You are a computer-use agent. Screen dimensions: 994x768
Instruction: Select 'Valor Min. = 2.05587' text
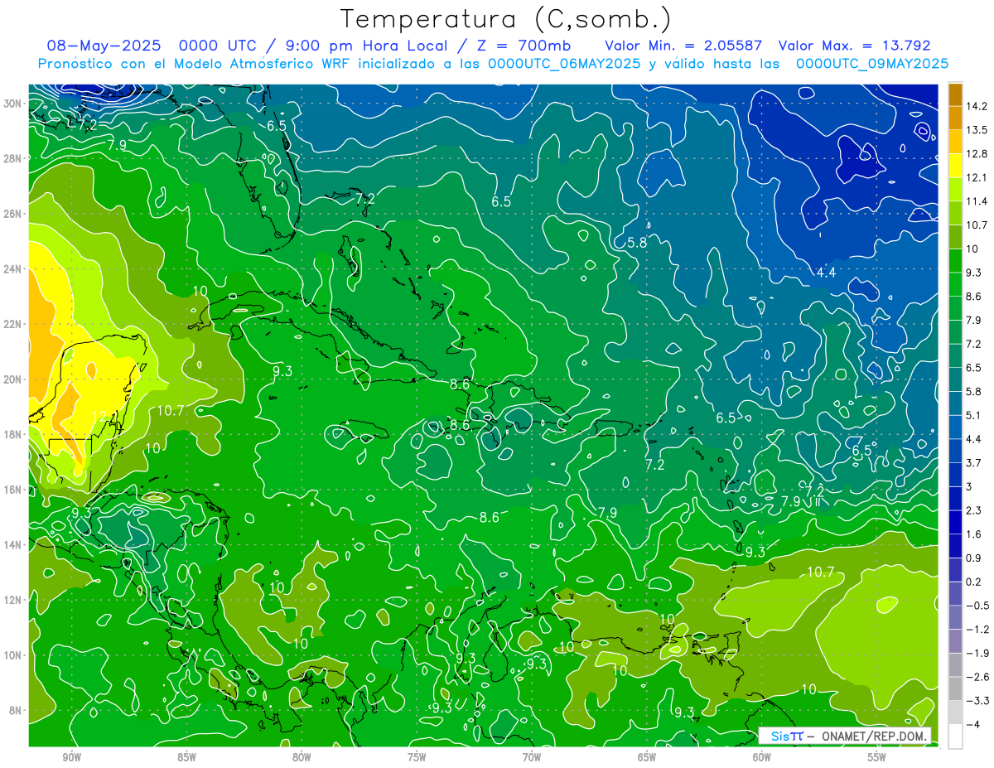tap(684, 46)
